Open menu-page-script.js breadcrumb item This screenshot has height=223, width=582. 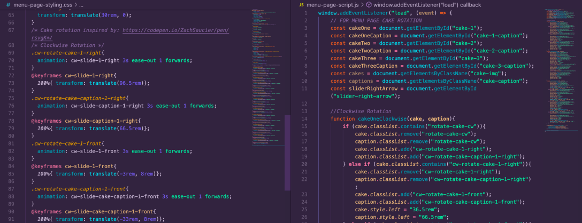pos(332,4)
